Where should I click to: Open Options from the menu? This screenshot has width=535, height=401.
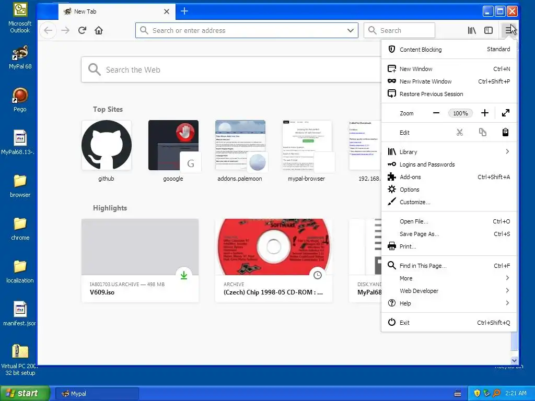[x=449, y=190]
